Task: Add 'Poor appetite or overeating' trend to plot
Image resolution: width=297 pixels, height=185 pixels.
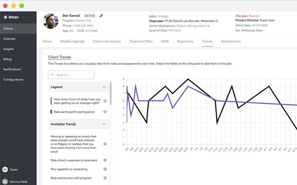Action: 105,169
